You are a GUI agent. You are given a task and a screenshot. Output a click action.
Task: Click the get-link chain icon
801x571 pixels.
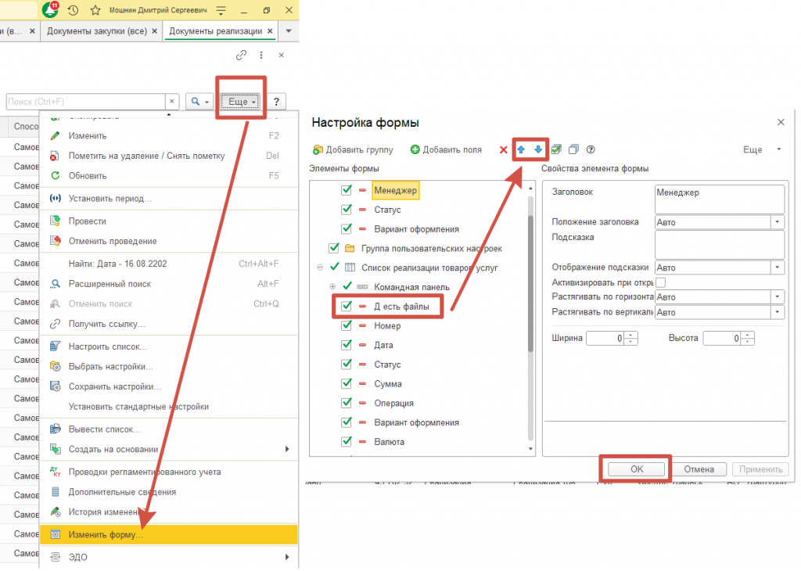click(241, 55)
